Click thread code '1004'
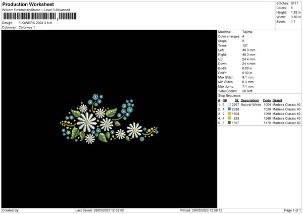The image size is (303, 214). coord(267,104)
